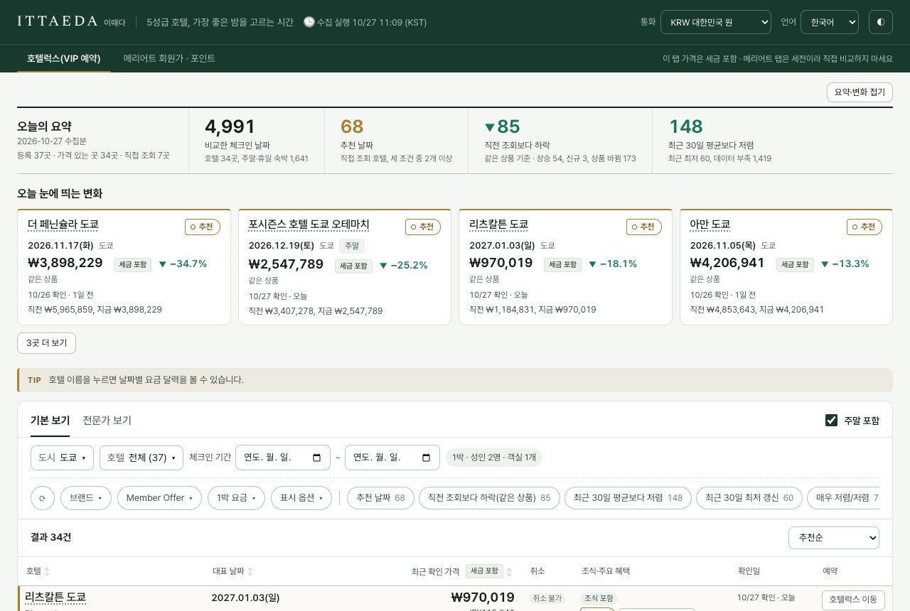Click the 4,991 비교한 체크인 날짜 summary figure
The width and height of the screenshot is (910, 611).
pos(230,126)
